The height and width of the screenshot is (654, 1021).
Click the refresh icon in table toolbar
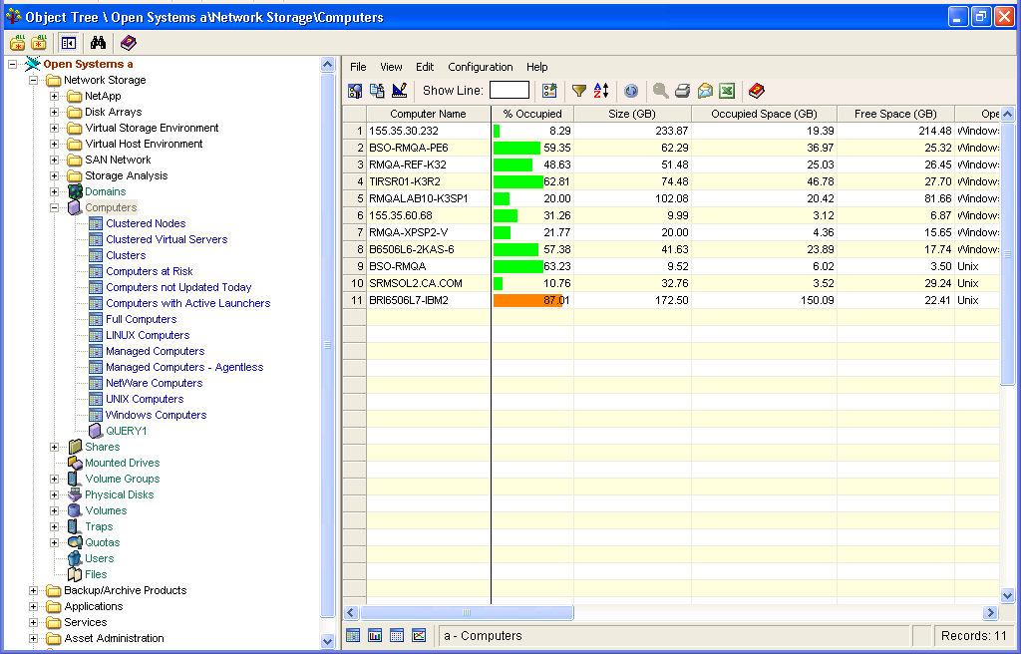[x=631, y=91]
